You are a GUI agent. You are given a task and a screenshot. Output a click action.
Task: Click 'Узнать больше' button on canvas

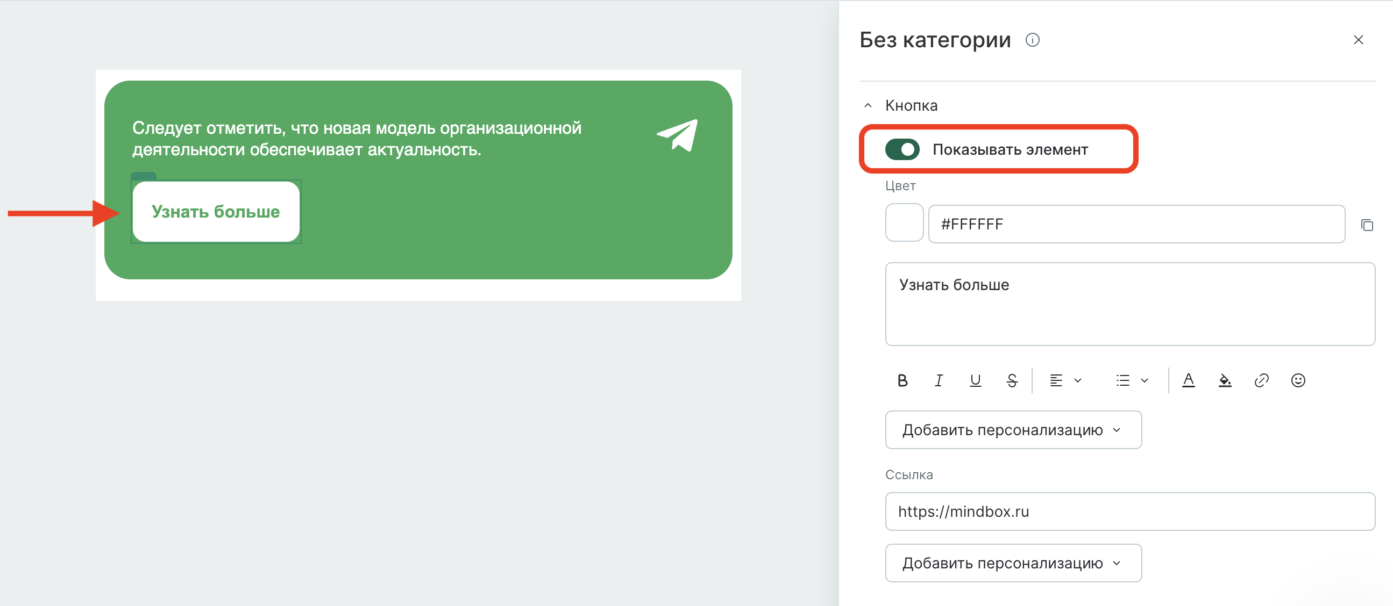pos(216,211)
